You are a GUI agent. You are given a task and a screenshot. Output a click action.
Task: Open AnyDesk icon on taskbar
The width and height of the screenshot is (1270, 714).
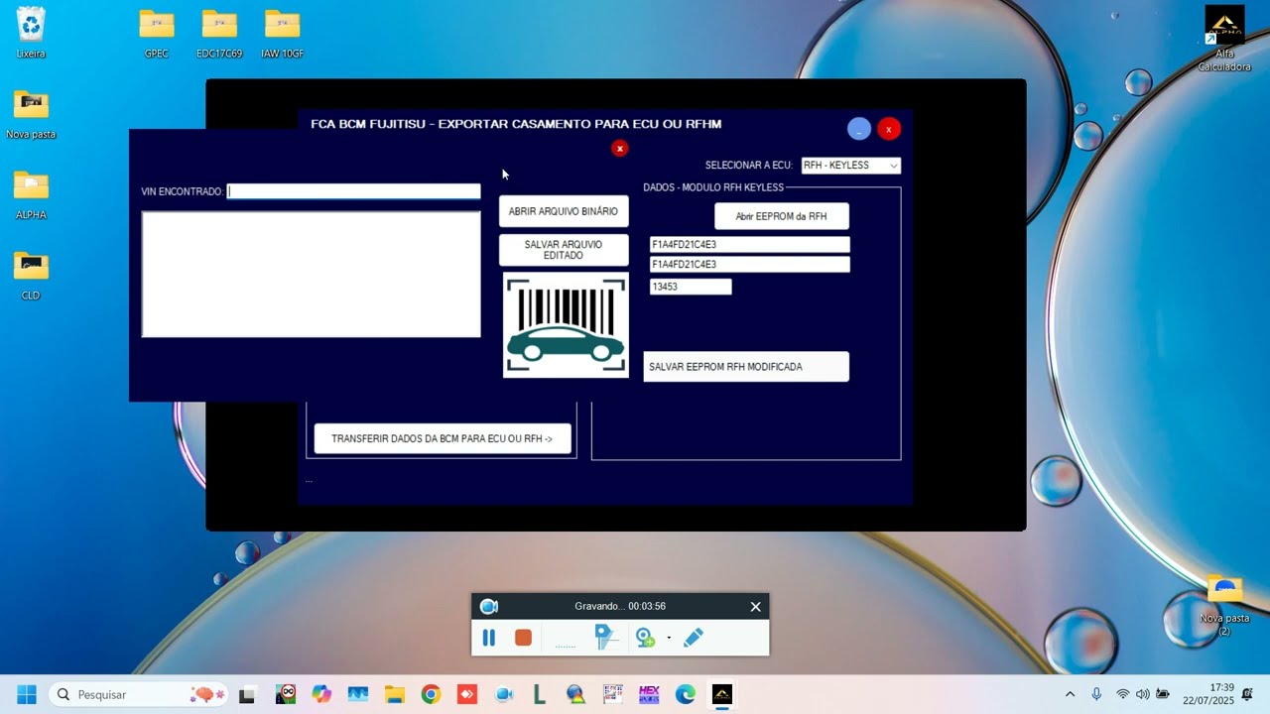(467, 694)
